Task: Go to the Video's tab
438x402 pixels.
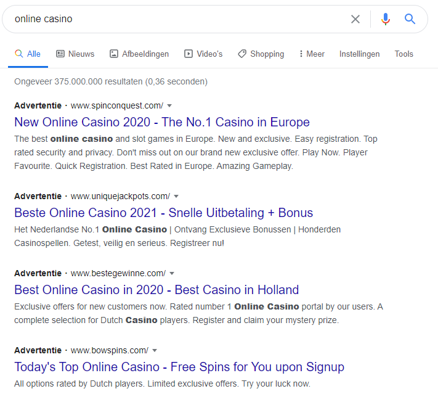Action: (203, 54)
